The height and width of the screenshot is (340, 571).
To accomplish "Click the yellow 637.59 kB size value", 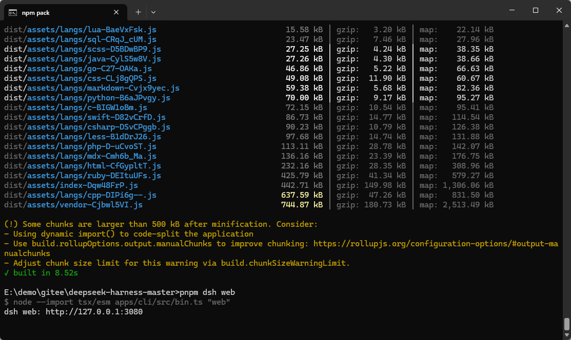I will click(x=302, y=195).
